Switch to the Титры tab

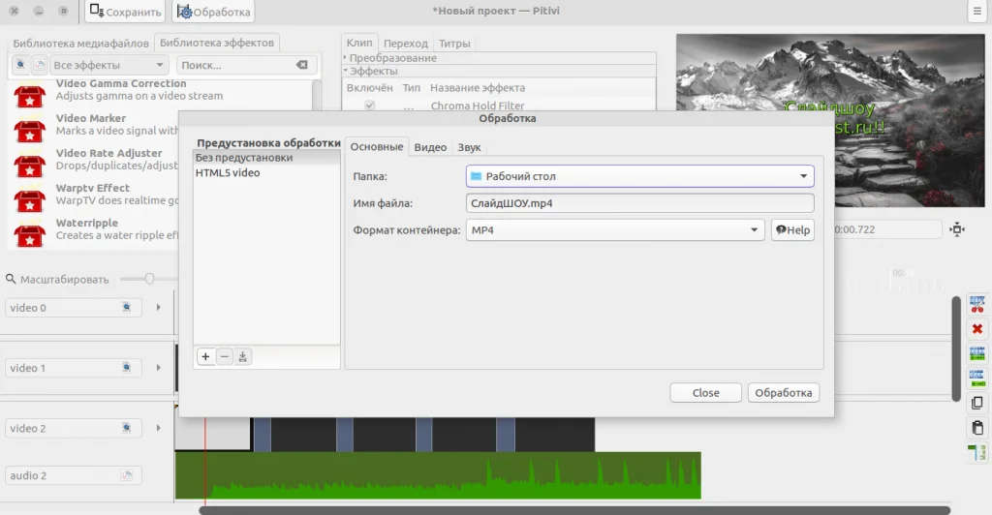click(x=454, y=43)
